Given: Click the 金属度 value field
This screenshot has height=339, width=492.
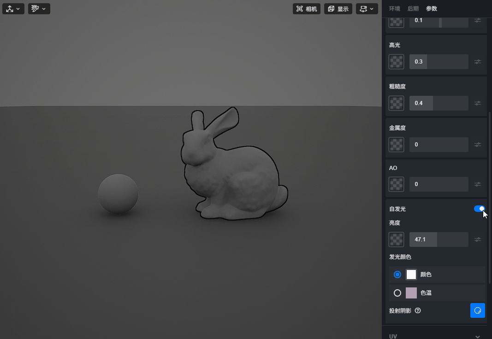Looking at the screenshot, I should (439, 145).
